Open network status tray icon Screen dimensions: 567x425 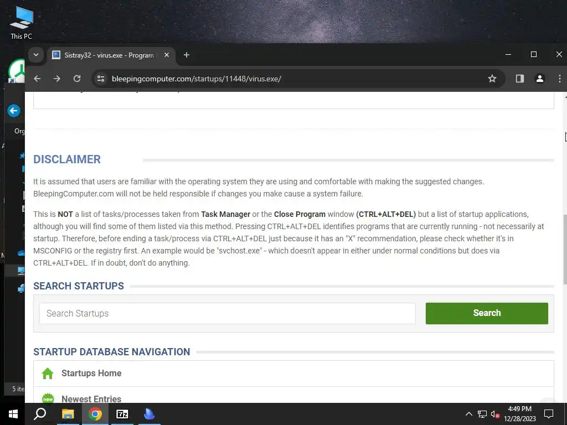[x=482, y=414]
